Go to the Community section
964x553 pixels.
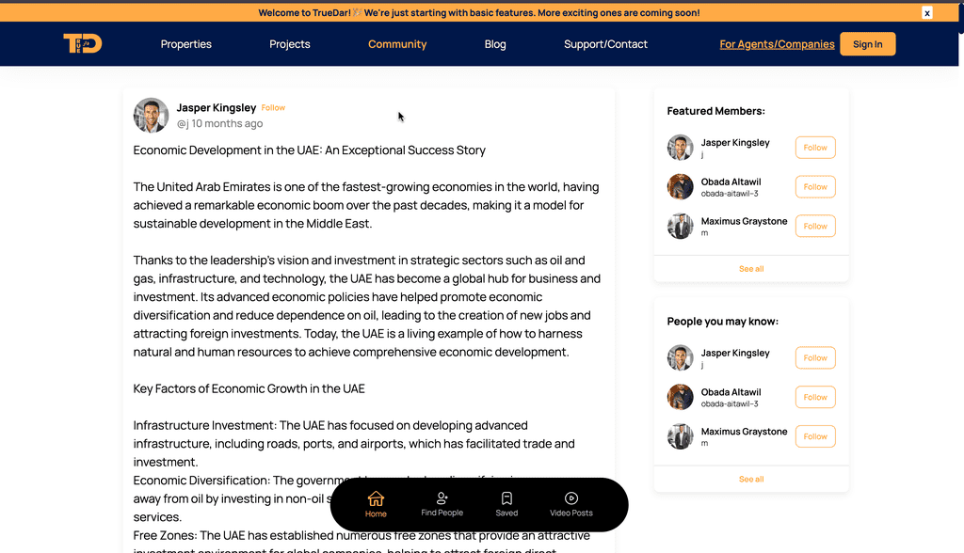coord(397,44)
